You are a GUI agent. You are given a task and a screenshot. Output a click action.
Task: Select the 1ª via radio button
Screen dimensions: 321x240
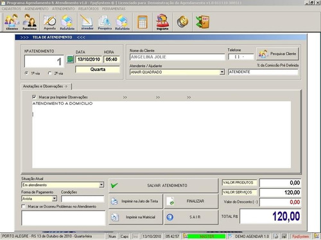(26, 73)
